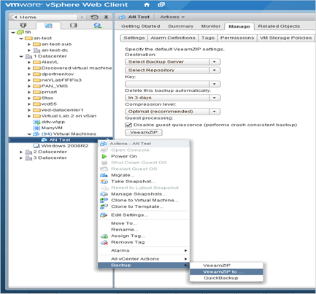Switch to Hosts and Clusters navigator view
The height and width of the screenshot is (294, 316).
pos(23,26)
